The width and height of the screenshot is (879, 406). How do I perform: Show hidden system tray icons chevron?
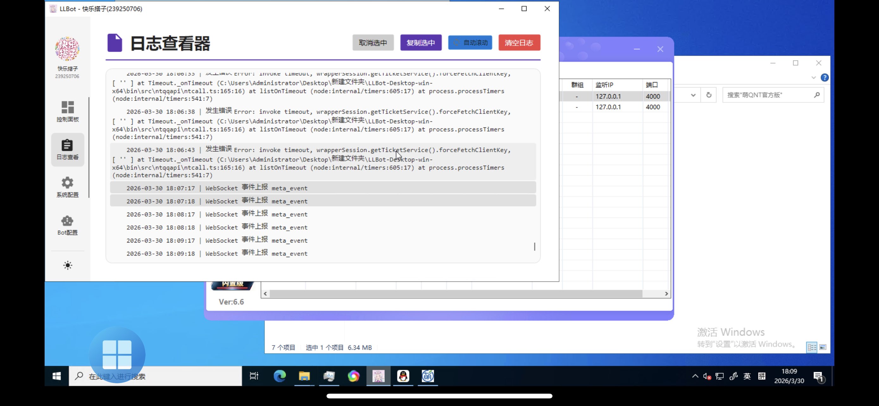tap(695, 376)
